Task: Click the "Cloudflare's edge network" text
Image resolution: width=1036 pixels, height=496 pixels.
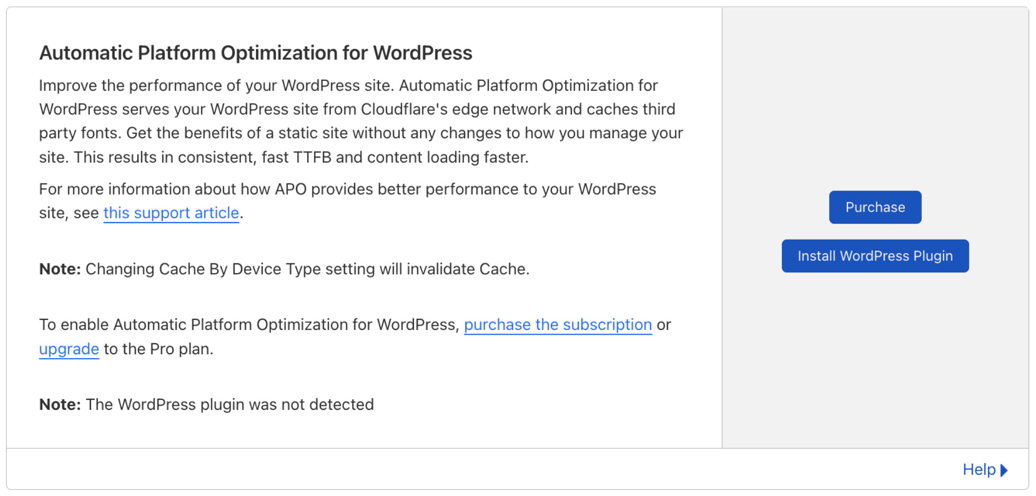Action: [455, 109]
